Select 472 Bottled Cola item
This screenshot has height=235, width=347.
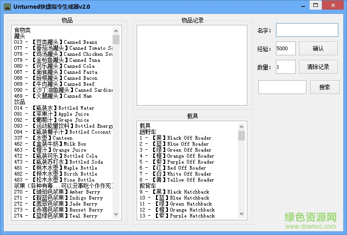pos(55,156)
